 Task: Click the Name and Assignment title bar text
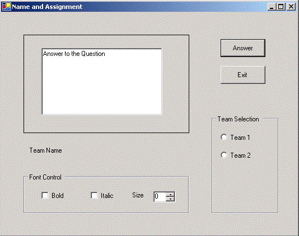tap(47, 7)
